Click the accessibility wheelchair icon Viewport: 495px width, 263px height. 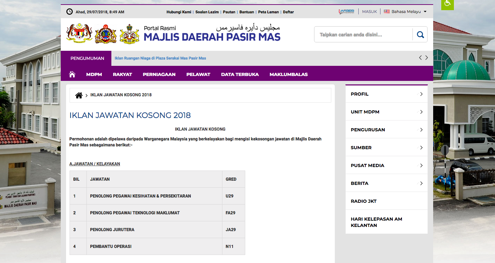tap(447, 4)
